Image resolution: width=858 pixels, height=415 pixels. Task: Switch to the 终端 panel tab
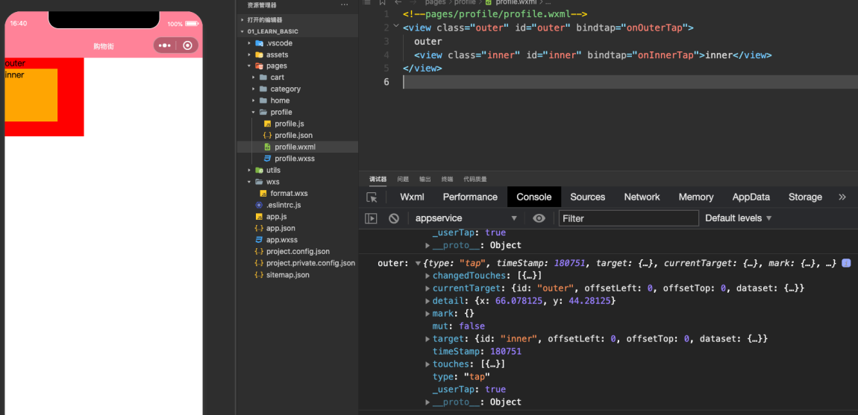point(447,180)
